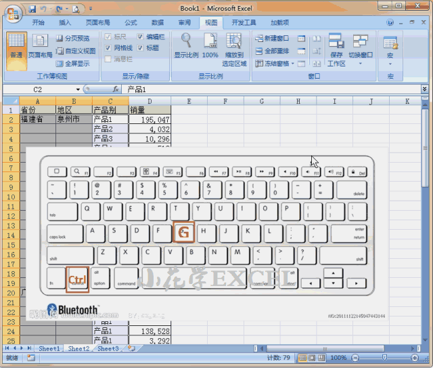
Task: Zoom out with minus button
Action: click(x=355, y=358)
